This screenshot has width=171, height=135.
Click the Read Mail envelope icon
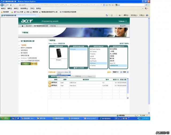(116, 15)
